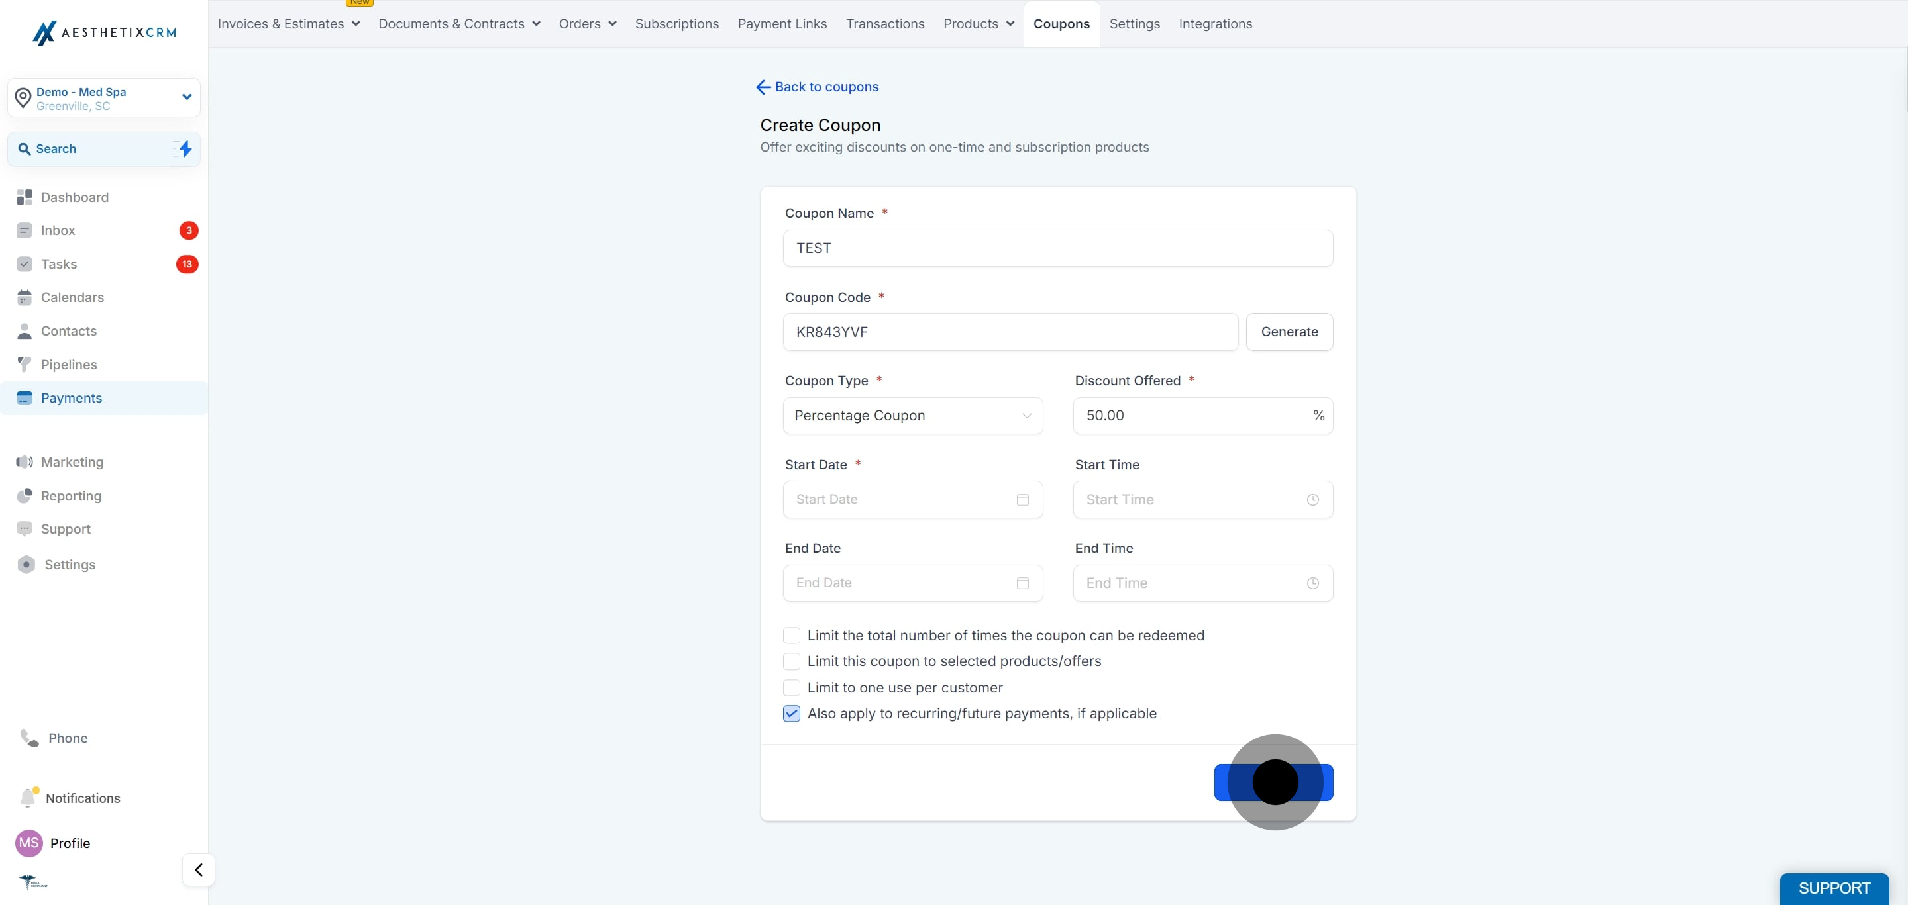This screenshot has width=1908, height=905.
Task: Click Back to coupons link
Action: click(x=817, y=87)
